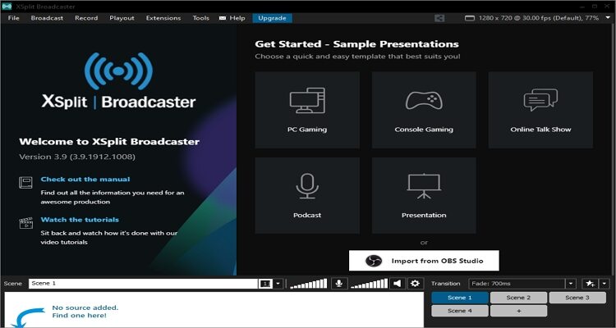Open the PC Gaming template

tap(307, 110)
